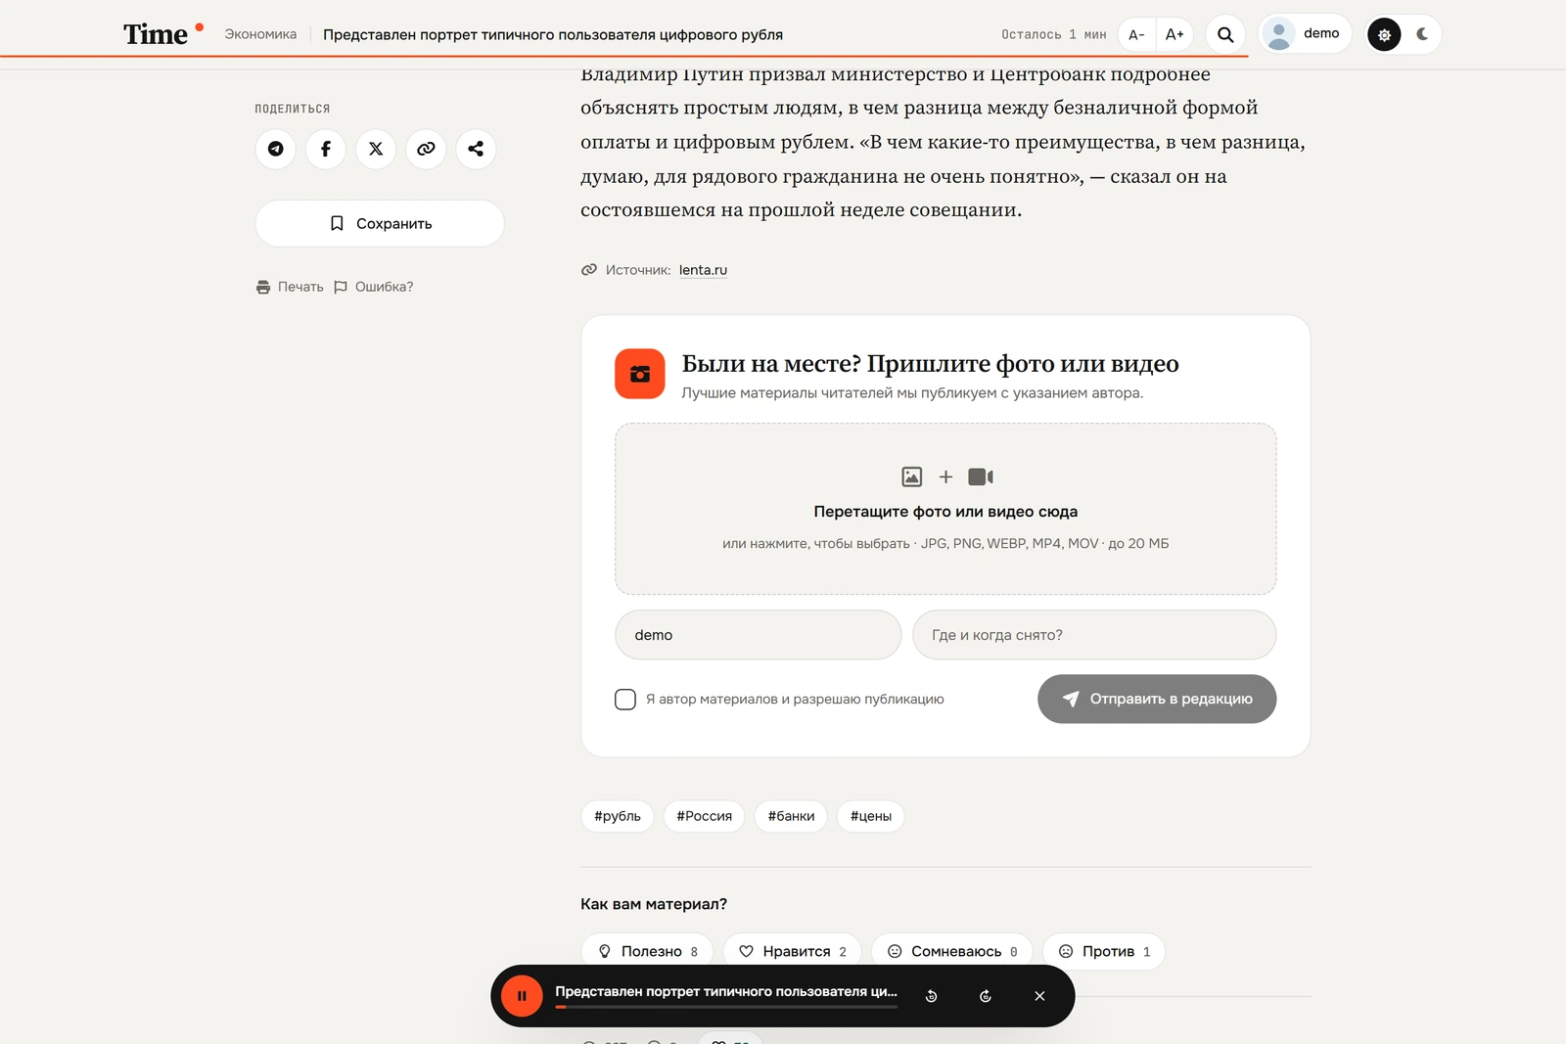Viewport: 1566px width, 1044px height.
Task: Go to Time logo homepage
Action: (x=162, y=34)
